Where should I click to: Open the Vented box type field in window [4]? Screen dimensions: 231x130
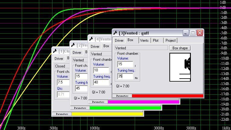[101, 54]
